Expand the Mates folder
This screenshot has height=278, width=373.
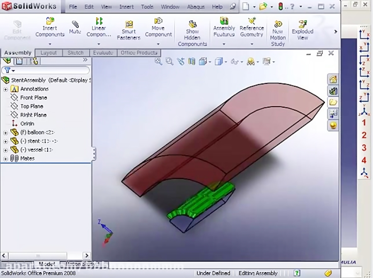click(x=5, y=158)
